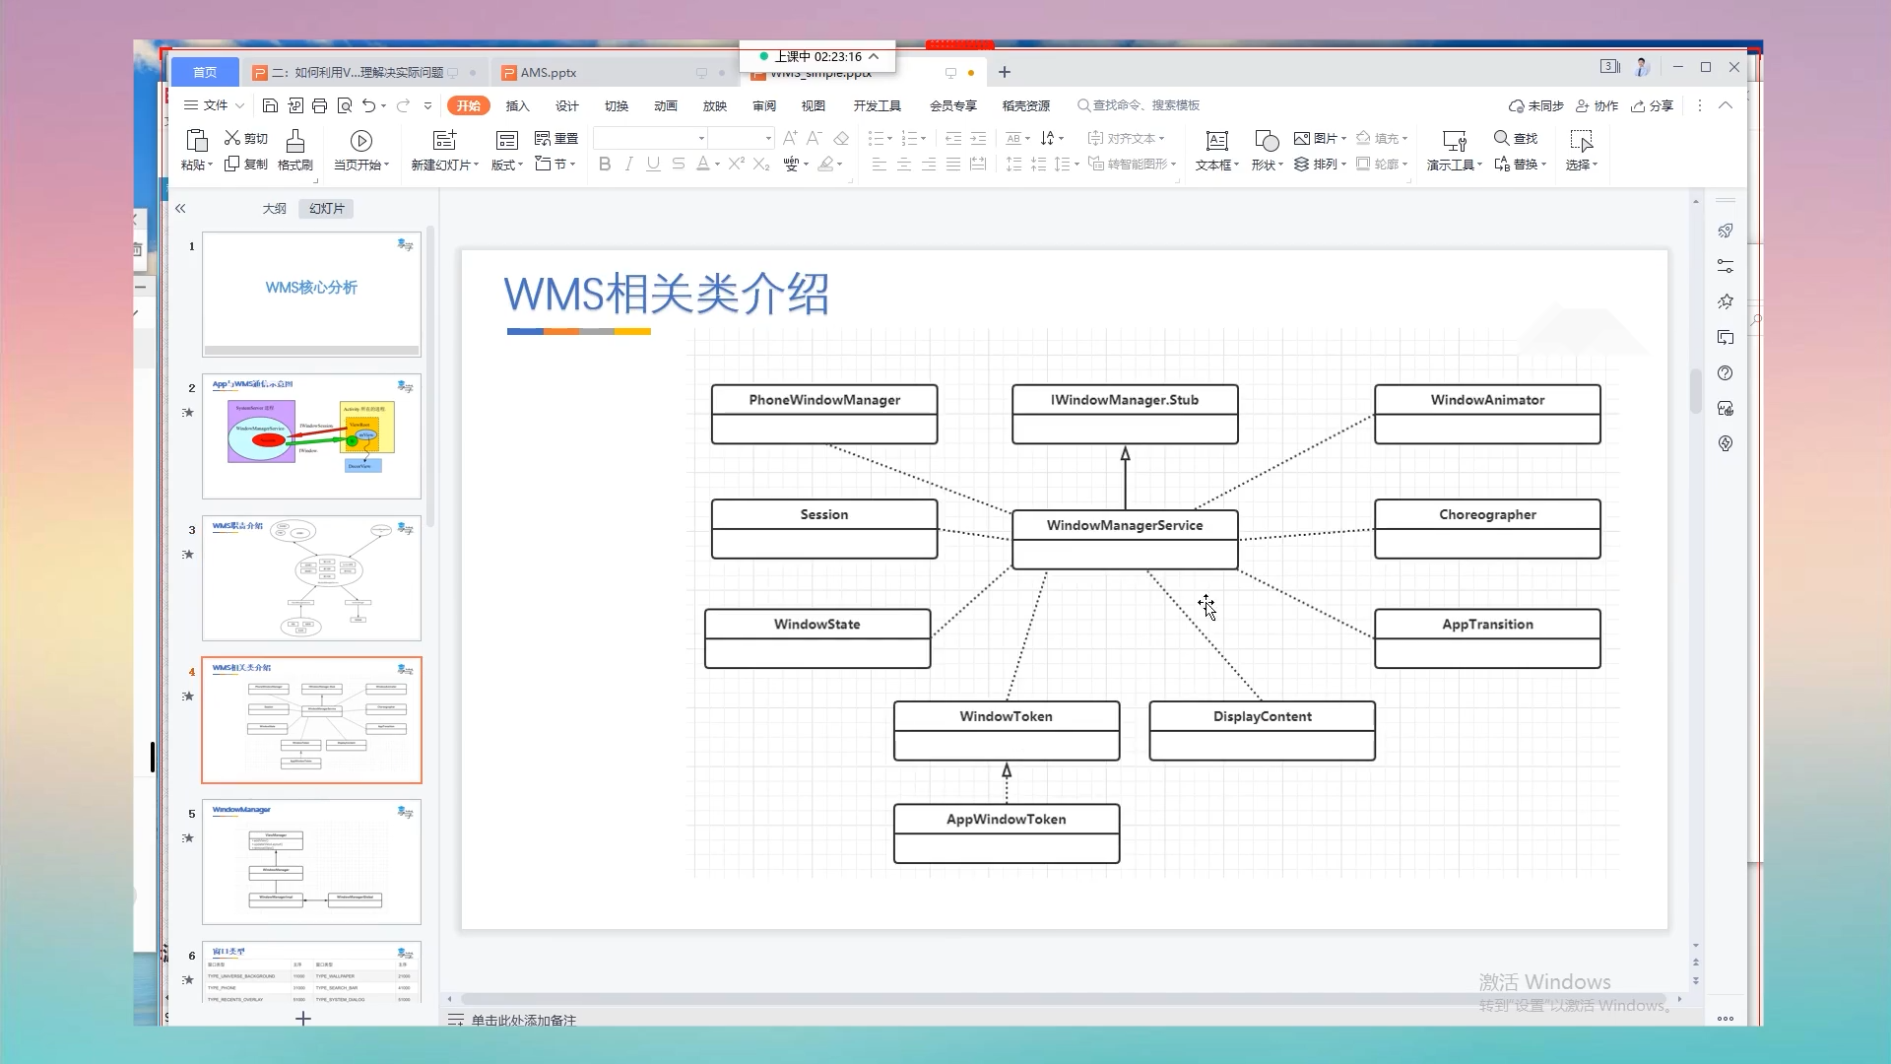
Task: Click the share (分享) button
Action: [x=1652, y=105]
